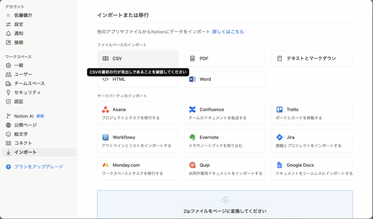The image size is (373, 219).
Task: Go to 通知 settings
Action: click(x=19, y=33)
